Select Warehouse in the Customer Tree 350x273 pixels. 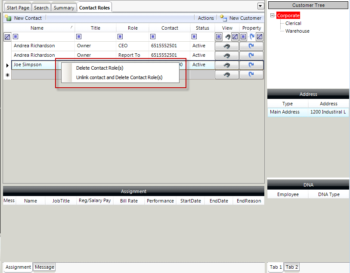[x=297, y=31]
